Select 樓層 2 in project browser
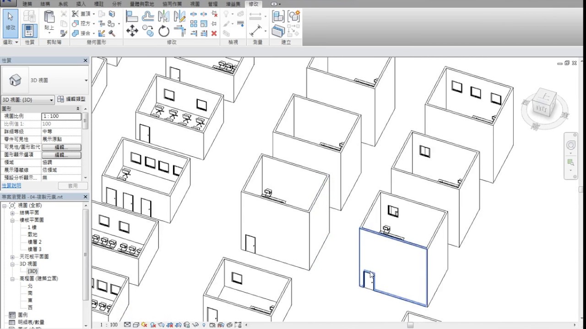The width and height of the screenshot is (586, 329). click(35, 242)
